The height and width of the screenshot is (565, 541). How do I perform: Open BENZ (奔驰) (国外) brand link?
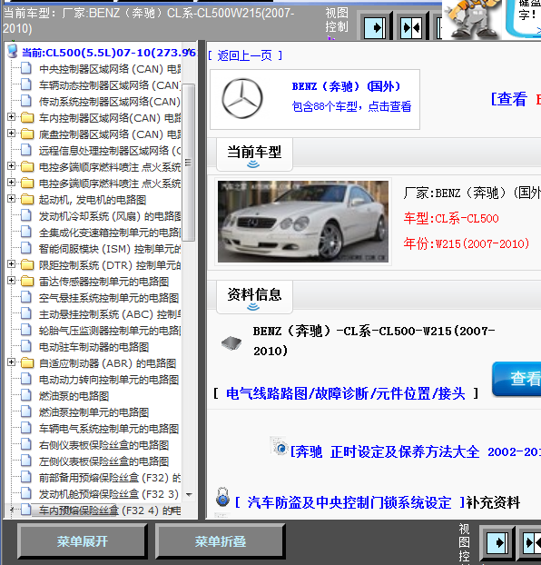tap(346, 86)
